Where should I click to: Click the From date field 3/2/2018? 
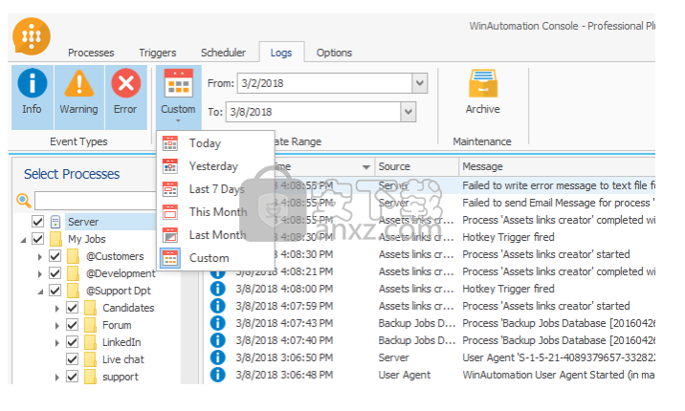[325, 83]
